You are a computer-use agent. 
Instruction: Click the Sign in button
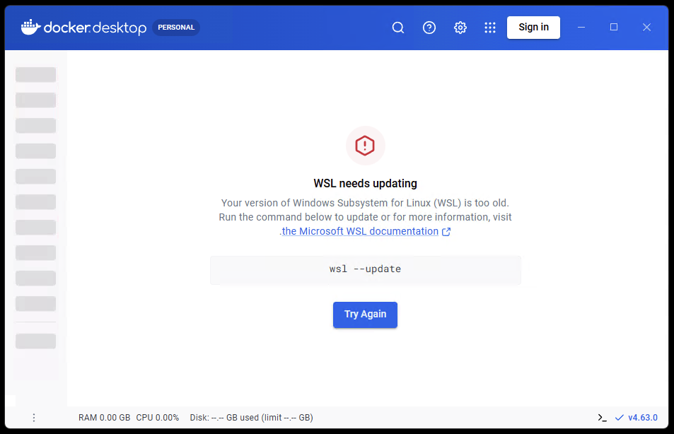click(533, 28)
